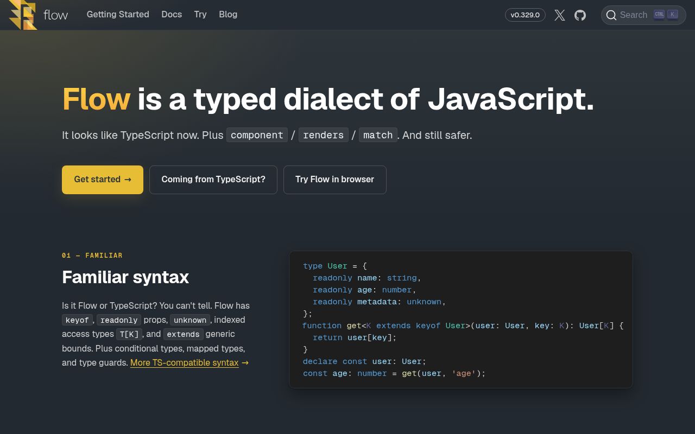This screenshot has height=434, width=695.
Task: Click the magnifier icon in Search
Action: pos(611,15)
